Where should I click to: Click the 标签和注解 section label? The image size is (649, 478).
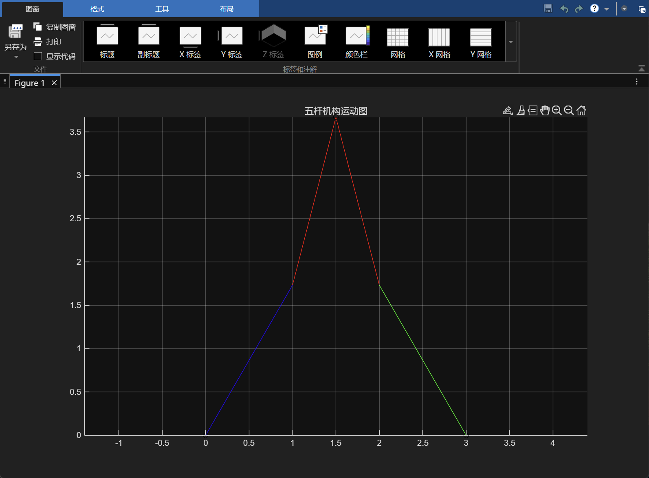(300, 69)
